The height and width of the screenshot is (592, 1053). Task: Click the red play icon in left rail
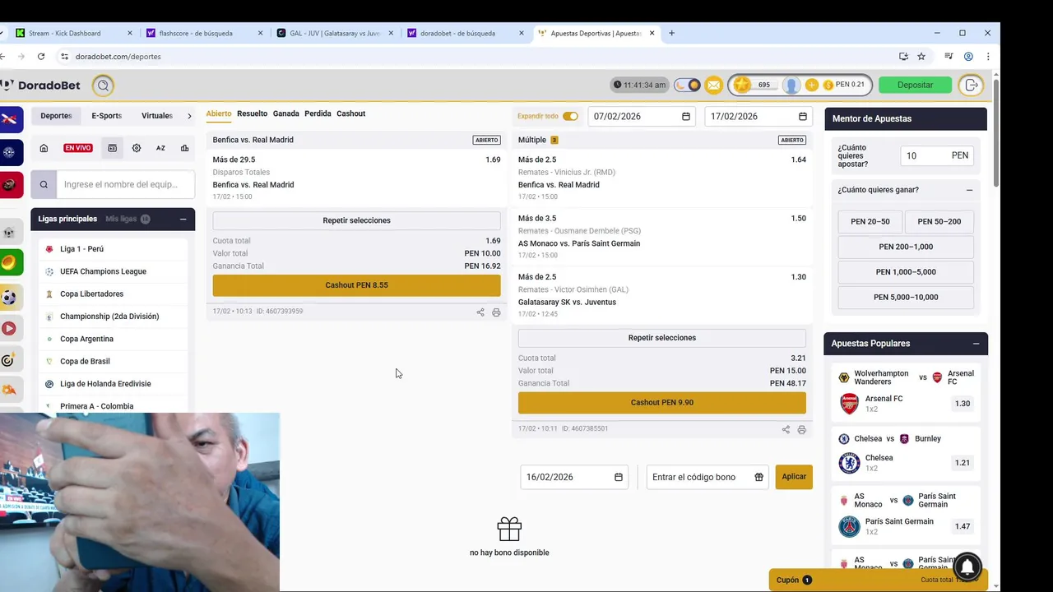tap(9, 329)
